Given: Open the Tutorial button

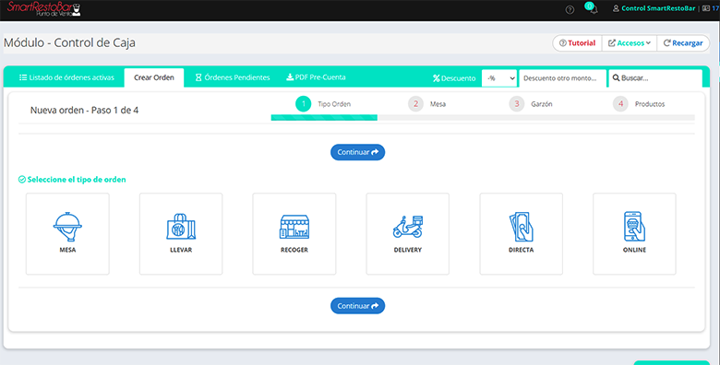Looking at the screenshot, I should (577, 43).
